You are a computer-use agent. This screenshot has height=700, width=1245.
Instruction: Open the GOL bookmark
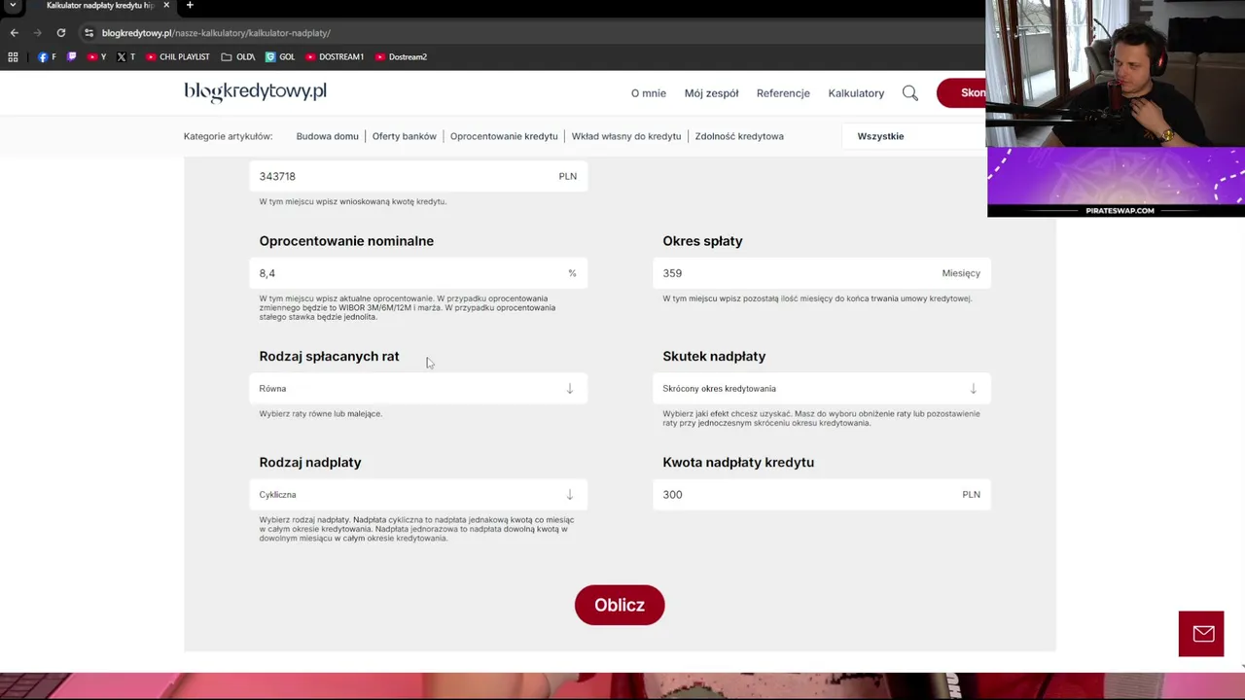point(280,57)
